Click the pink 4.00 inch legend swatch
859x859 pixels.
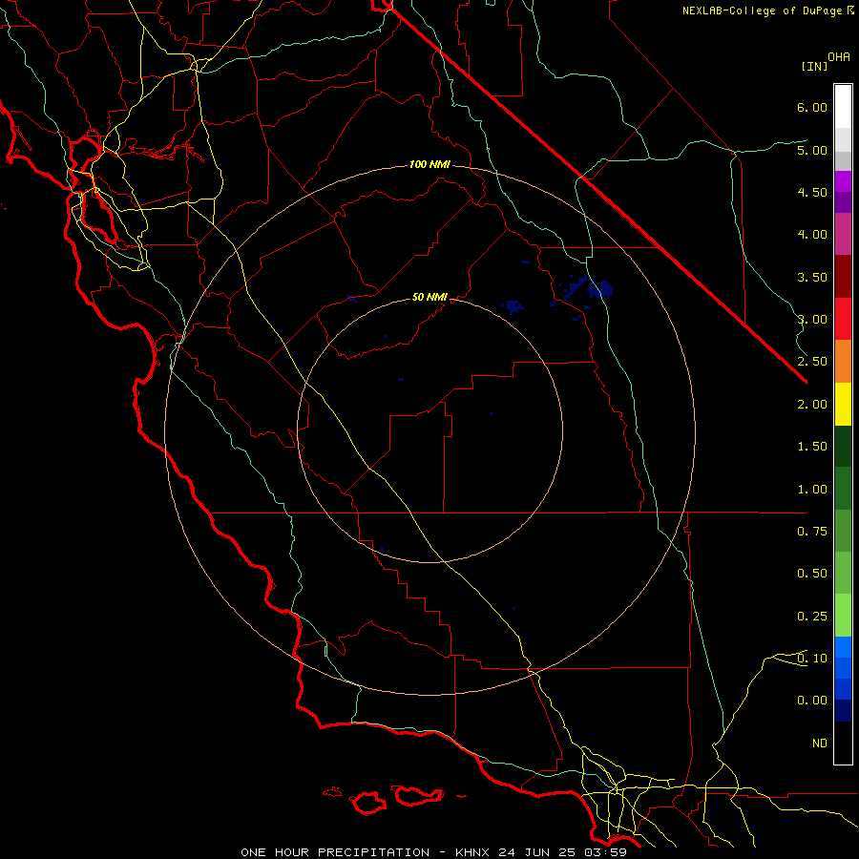click(x=843, y=234)
